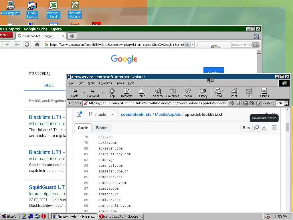Click the Go arrow next to address bar

tap(232, 103)
